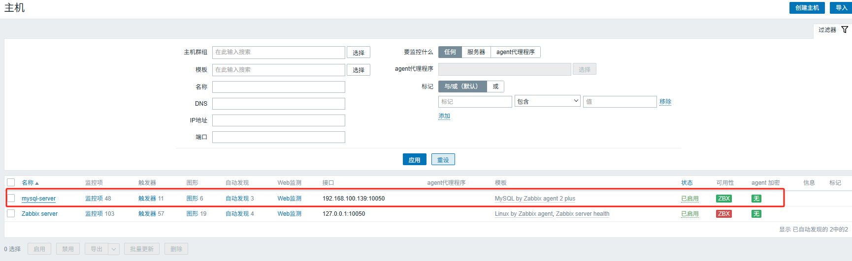Toggle 已启用 status of Zabbix server
The width and height of the screenshot is (852, 261).
click(689, 214)
